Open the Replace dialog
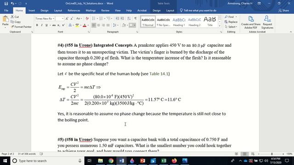 (231, 22)
